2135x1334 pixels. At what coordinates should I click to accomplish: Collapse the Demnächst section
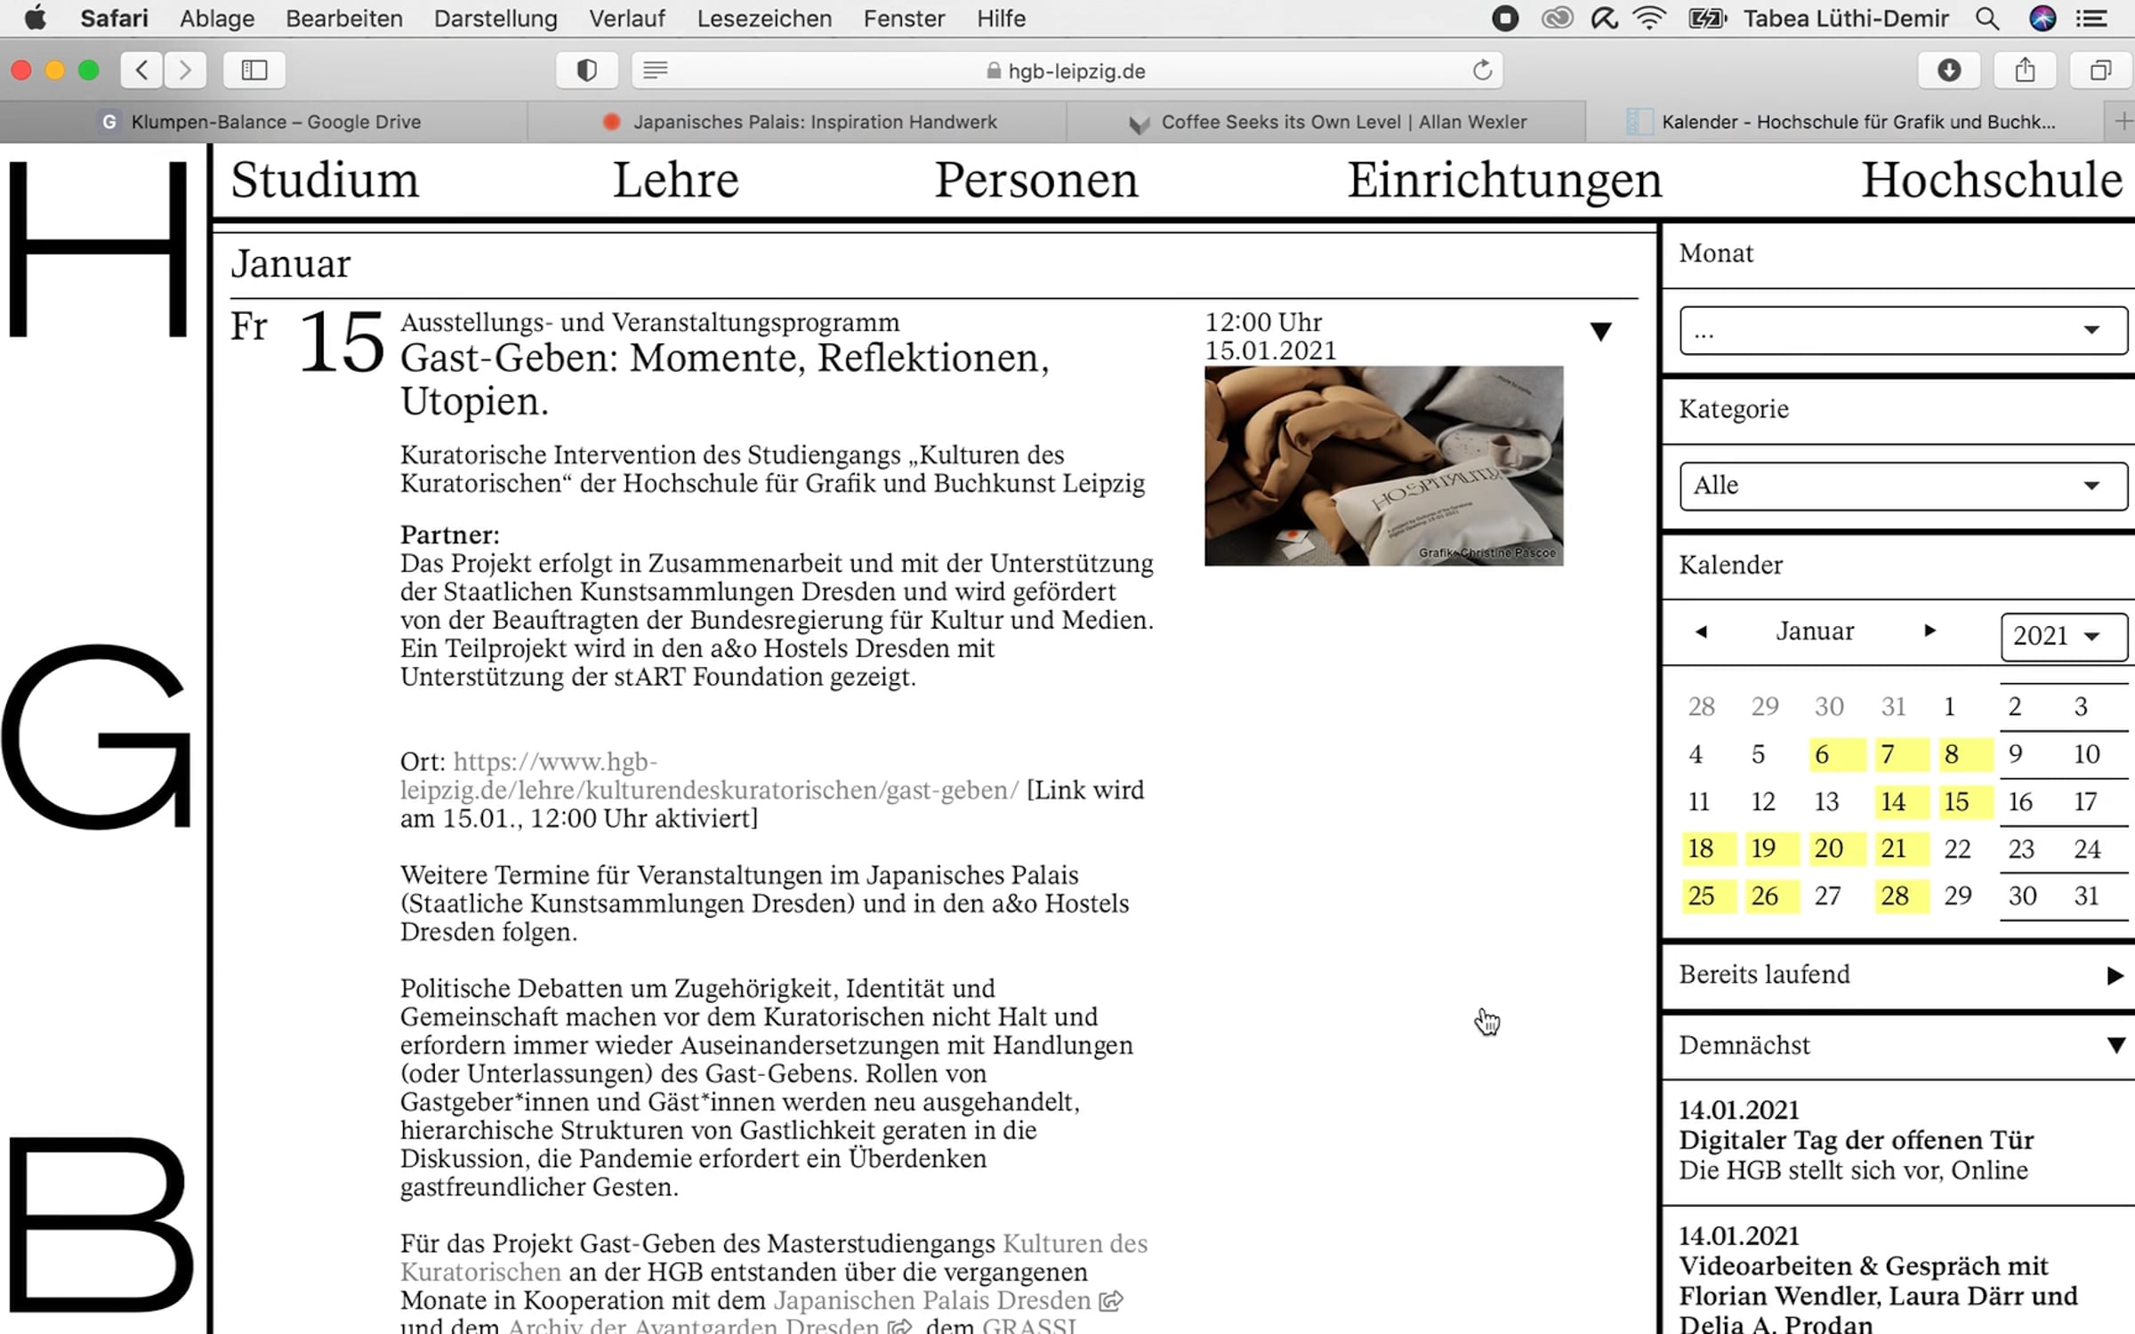(x=2115, y=1046)
